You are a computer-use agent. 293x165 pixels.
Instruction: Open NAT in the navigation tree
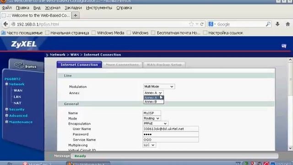pyautogui.click(x=17, y=103)
